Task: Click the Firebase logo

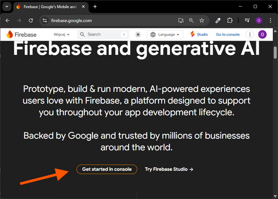Action: pyautogui.click(x=21, y=34)
